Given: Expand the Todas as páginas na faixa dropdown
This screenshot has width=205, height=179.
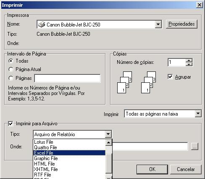Looking at the screenshot, I should 198,113.
